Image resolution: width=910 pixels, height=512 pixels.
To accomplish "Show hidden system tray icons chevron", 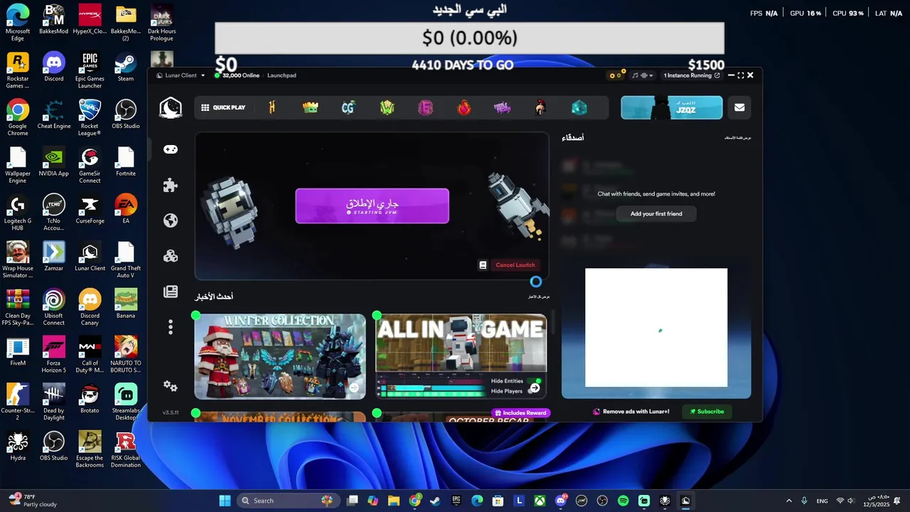I will point(788,501).
